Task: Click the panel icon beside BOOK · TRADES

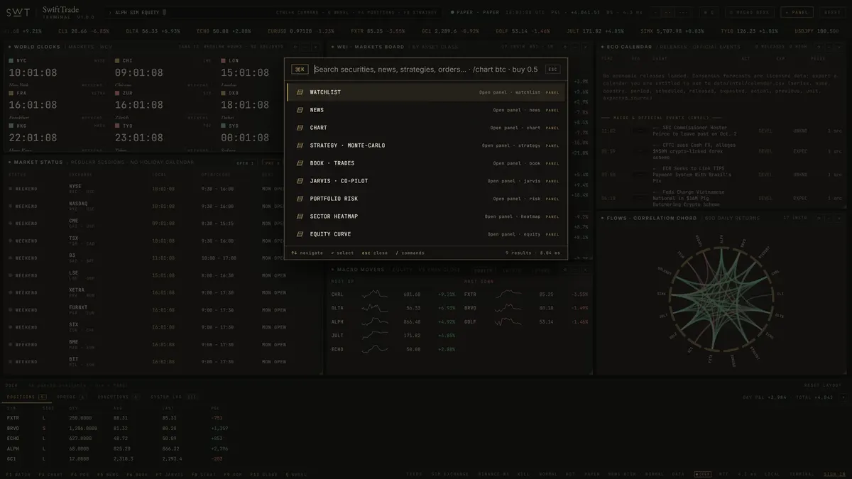Action: (x=300, y=163)
